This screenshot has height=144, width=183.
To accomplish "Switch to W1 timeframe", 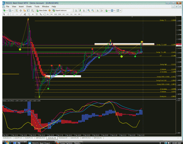I will click(75, 14).
